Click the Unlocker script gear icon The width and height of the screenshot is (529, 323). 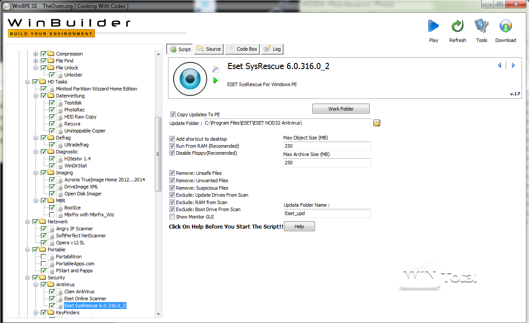[x=60, y=75]
